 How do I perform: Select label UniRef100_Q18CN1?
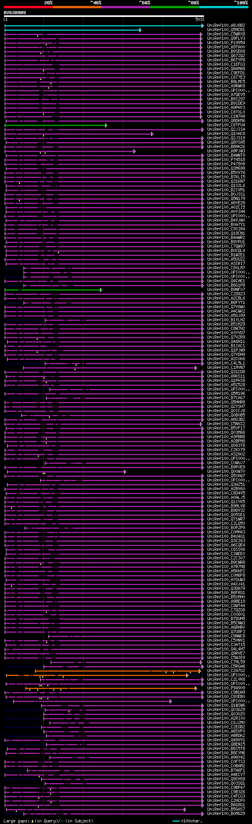click(226, 233)
